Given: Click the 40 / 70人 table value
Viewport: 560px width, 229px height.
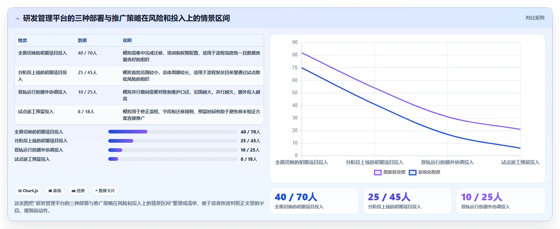Looking at the screenshot, I should [x=87, y=53].
